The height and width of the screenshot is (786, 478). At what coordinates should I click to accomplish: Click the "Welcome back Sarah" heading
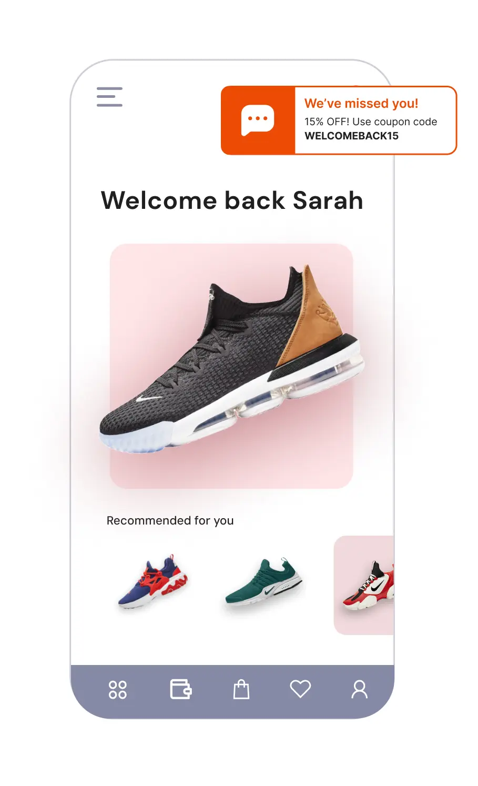pos(232,200)
